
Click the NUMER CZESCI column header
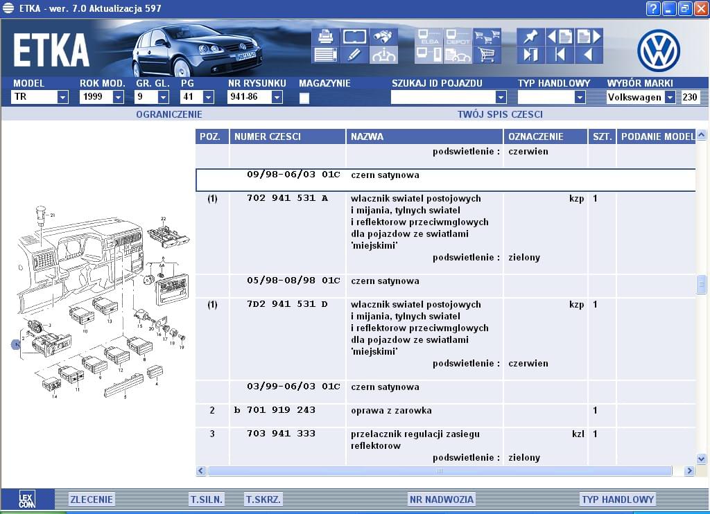coord(287,136)
